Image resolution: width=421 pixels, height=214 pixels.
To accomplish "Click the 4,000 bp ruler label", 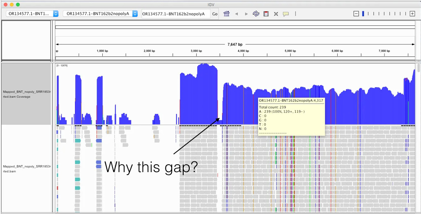I will [242, 51].
